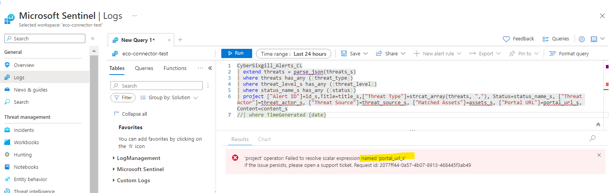This screenshot has width=614, height=193.
Task: Switch to the Chart tab
Action: pos(264,139)
